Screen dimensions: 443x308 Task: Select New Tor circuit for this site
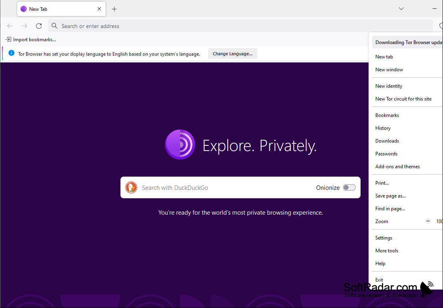pos(407,99)
